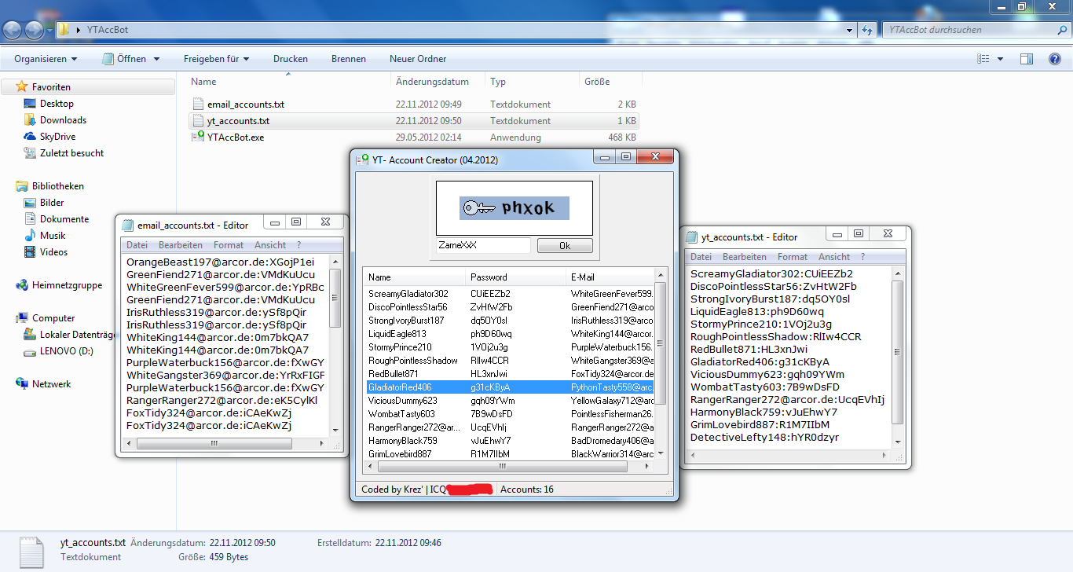Open the YTAccBot.exe application file
This screenshot has width=1073, height=572.
click(235, 137)
